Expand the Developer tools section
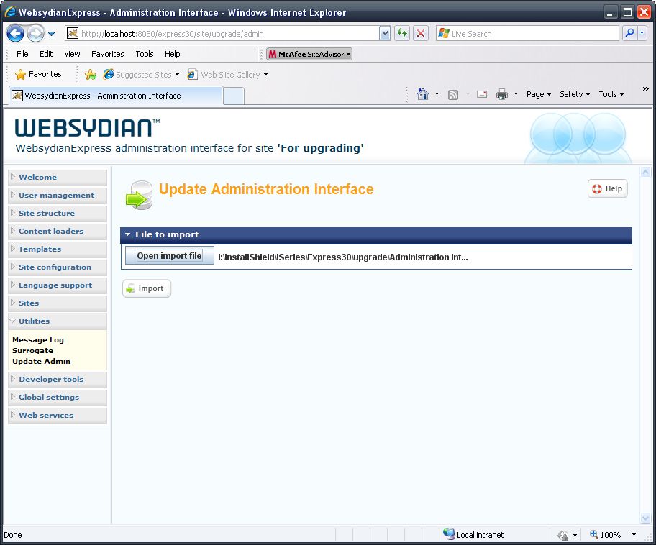This screenshot has width=656, height=545. pyautogui.click(x=58, y=380)
